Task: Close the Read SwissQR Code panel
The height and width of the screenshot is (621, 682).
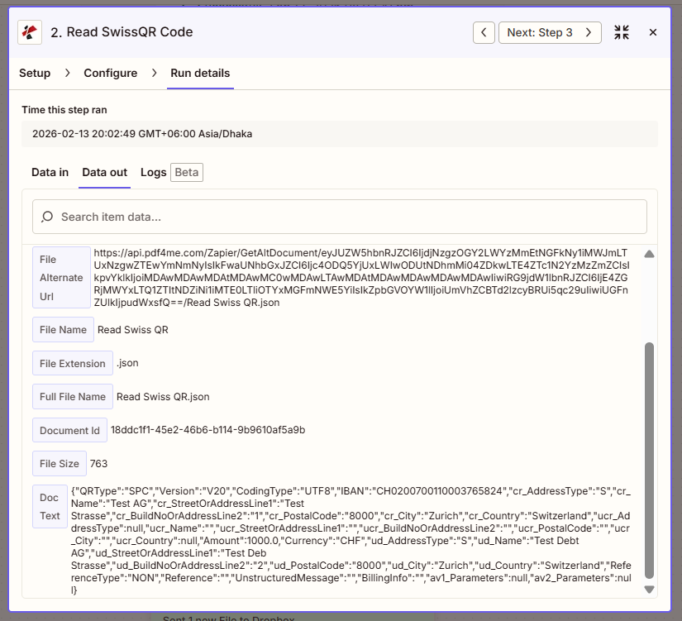Action: point(653,32)
